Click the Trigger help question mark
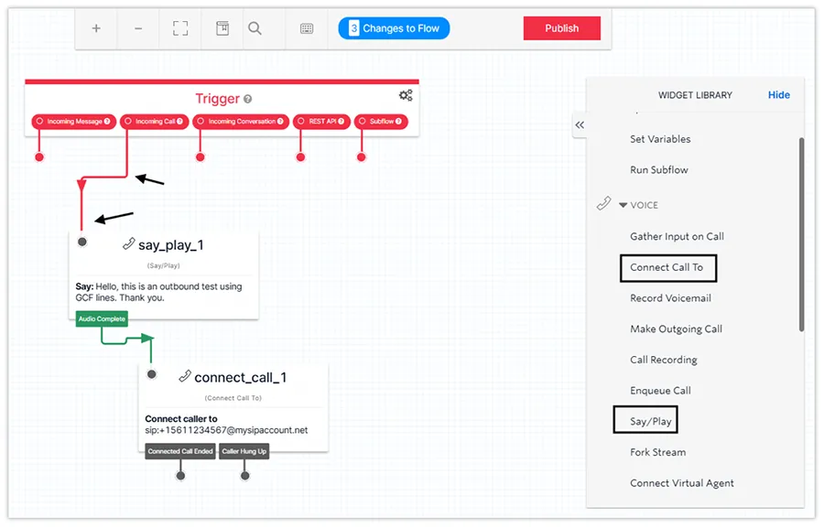The width and height of the screenshot is (824, 528). point(247,99)
